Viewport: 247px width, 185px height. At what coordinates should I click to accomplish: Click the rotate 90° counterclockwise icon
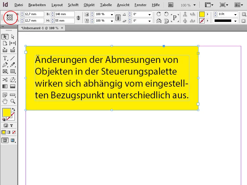pos(166,14)
